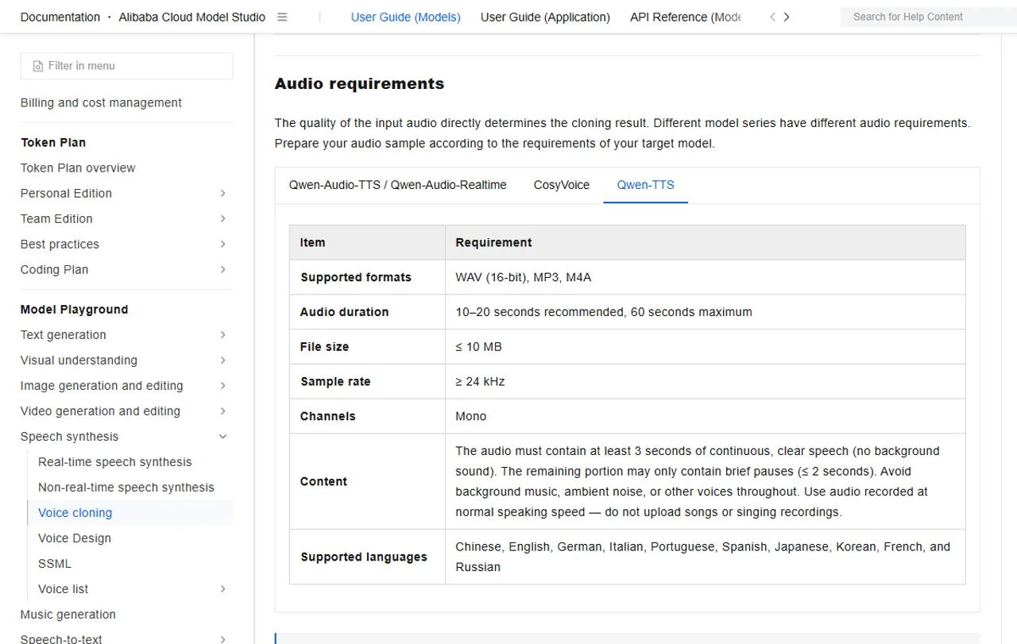Expand Video generation and editing
The width and height of the screenshot is (1017, 644).
[x=222, y=411]
